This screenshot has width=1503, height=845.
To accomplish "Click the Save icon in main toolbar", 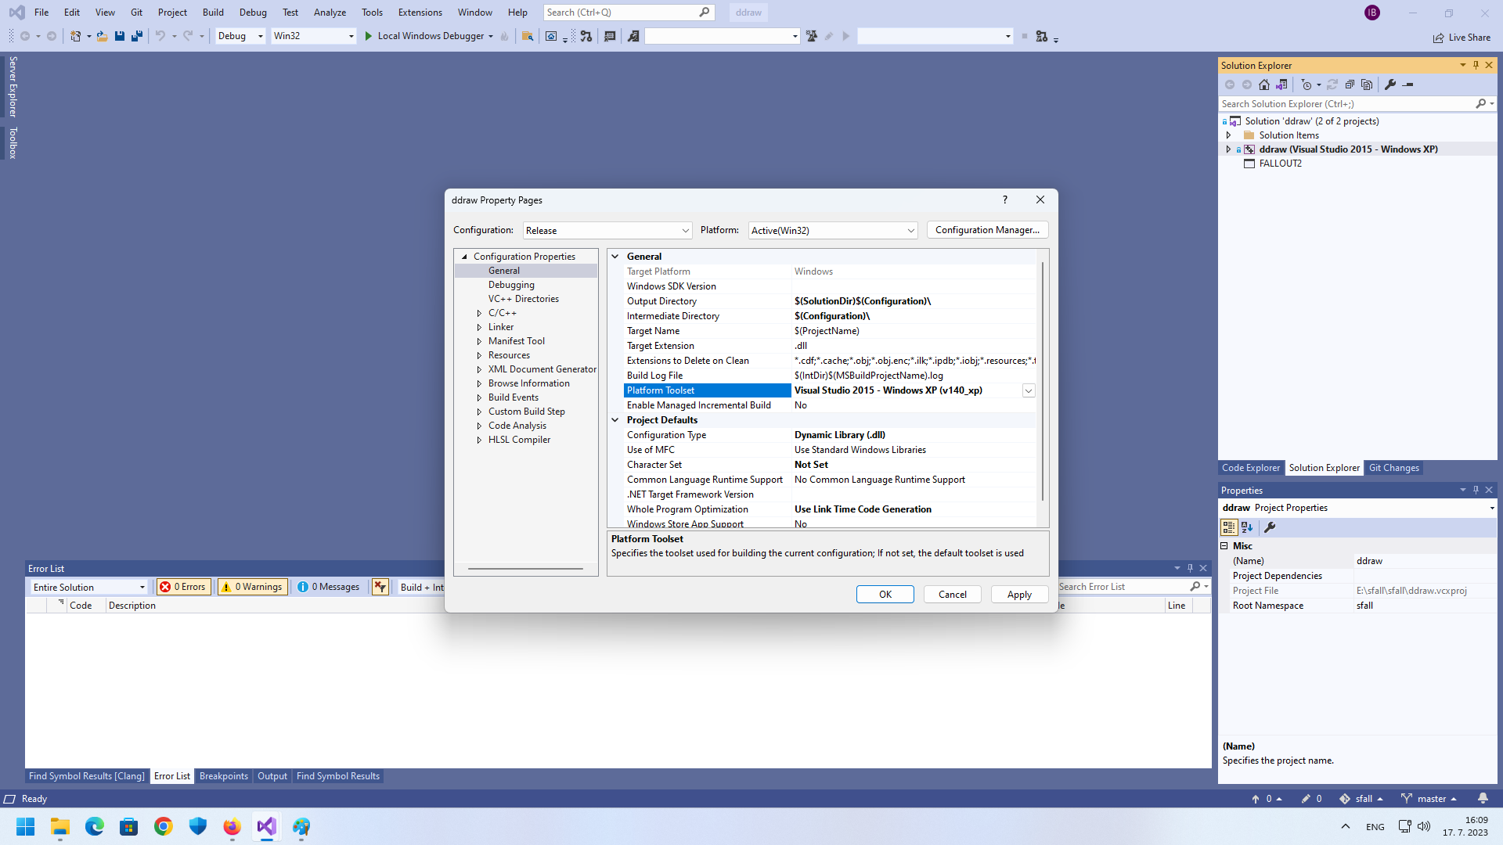I will tap(120, 36).
